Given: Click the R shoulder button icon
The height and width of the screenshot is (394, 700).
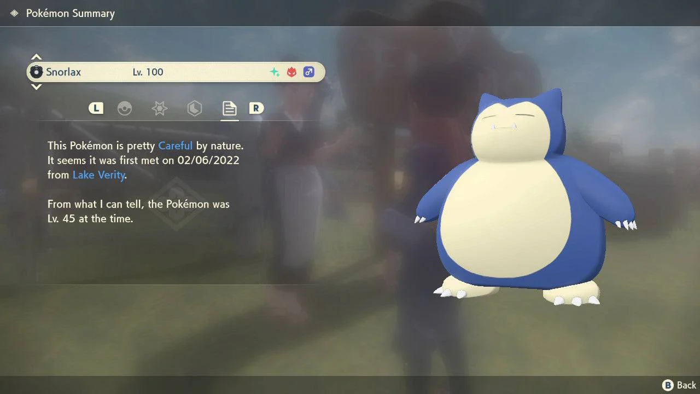Looking at the screenshot, I should tap(256, 108).
